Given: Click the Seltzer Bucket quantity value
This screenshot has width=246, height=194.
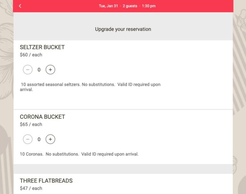Looking at the screenshot, I should click(39, 69).
